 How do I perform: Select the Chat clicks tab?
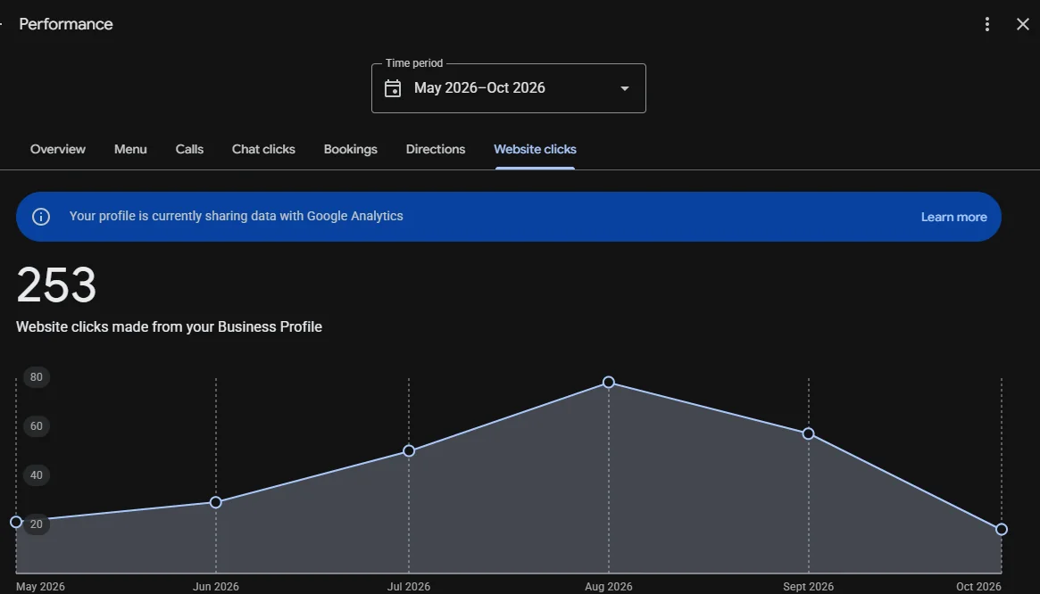click(x=263, y=149)
